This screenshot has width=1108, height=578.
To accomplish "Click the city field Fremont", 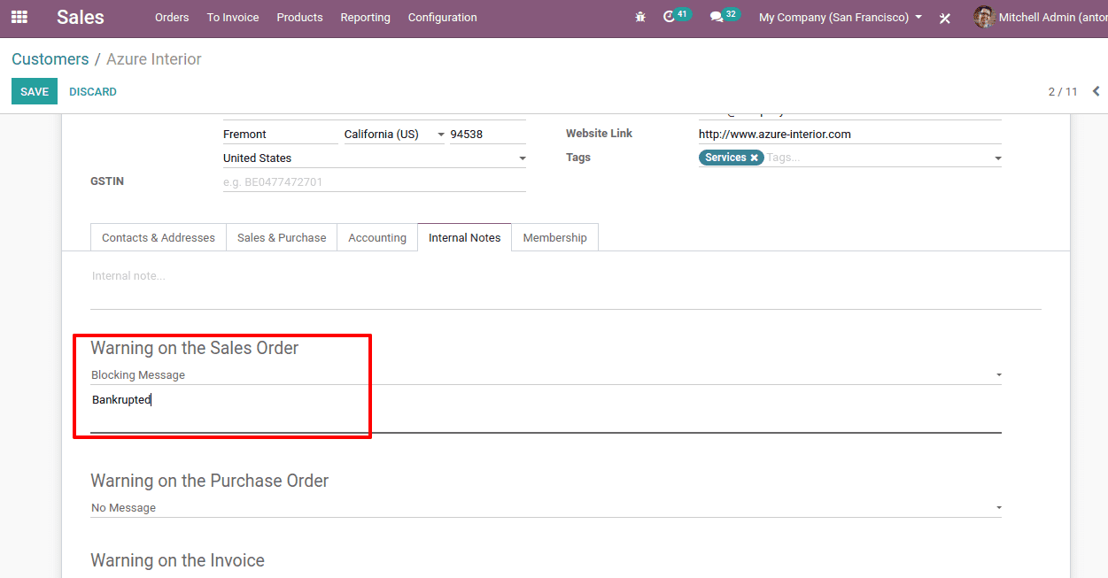I will point(280,135).
